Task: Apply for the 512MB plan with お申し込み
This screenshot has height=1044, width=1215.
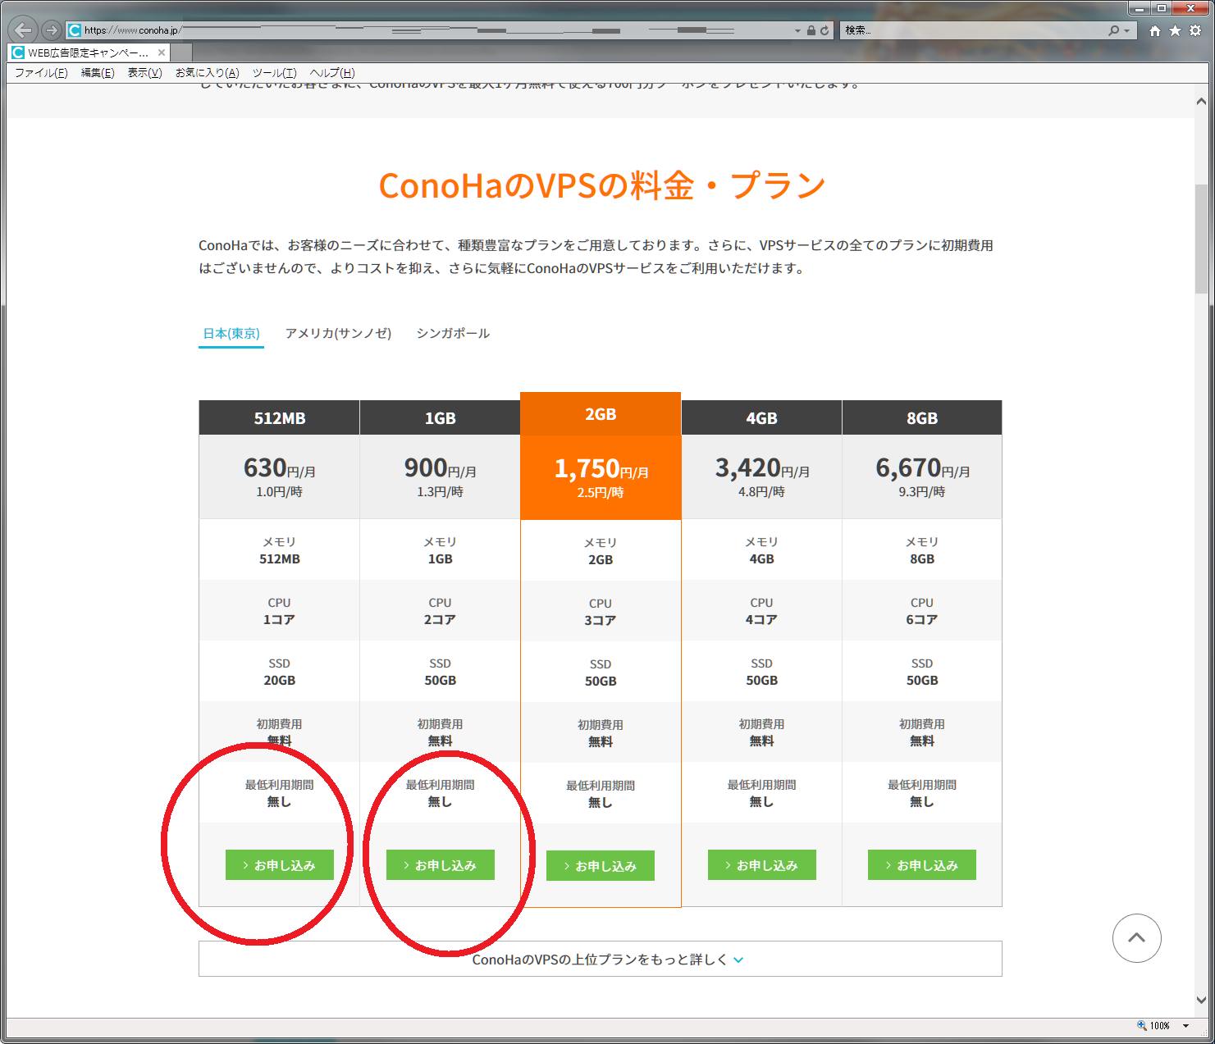Action: (x=280, y=865)
